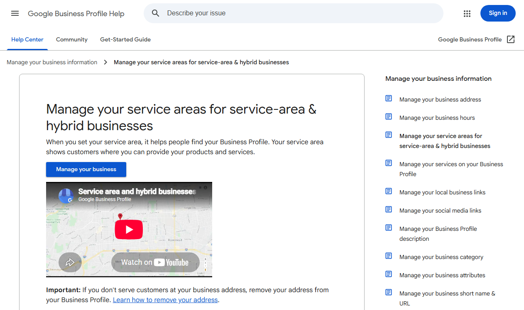Click the article icon beside Manage your business category
This screenshot has height=310, width=524.
tap(389, 256)
